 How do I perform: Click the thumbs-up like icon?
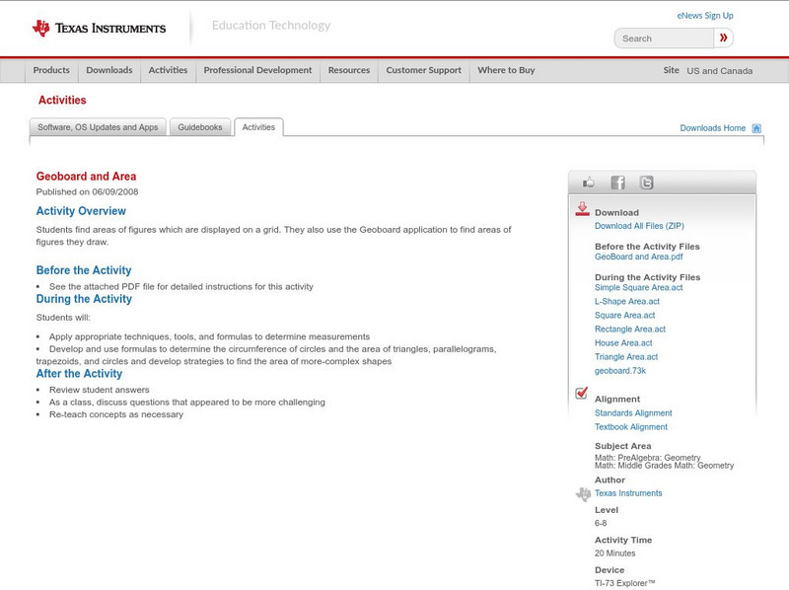pos(588,183)
